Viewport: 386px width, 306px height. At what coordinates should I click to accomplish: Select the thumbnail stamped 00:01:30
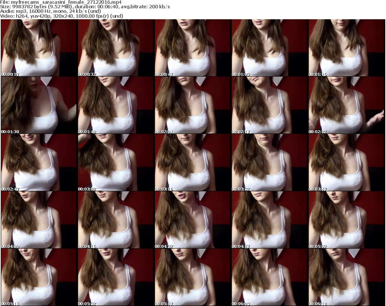39,105
